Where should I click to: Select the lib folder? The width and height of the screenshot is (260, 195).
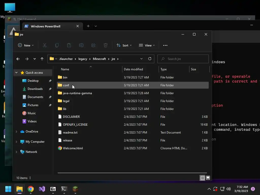133,109
